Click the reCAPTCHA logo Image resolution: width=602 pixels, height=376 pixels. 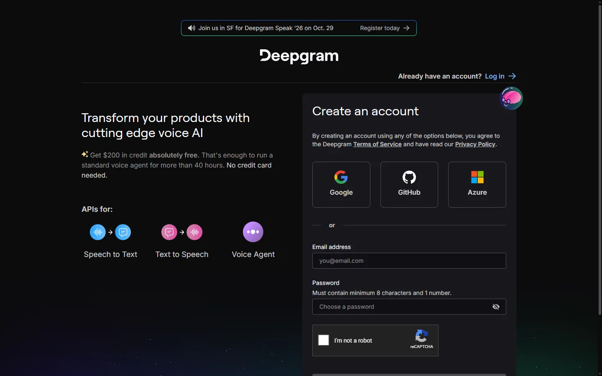coord(421,336)
